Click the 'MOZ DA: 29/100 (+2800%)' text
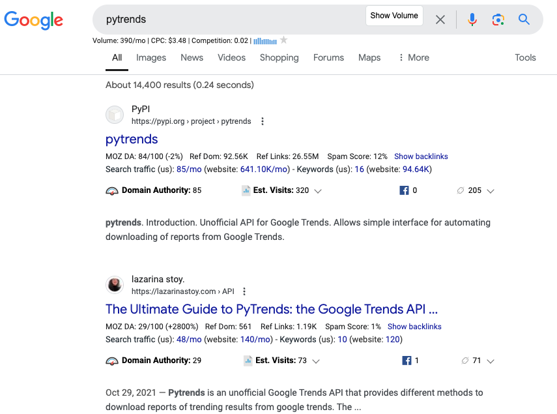557x414 pixels. coord(152,327)
